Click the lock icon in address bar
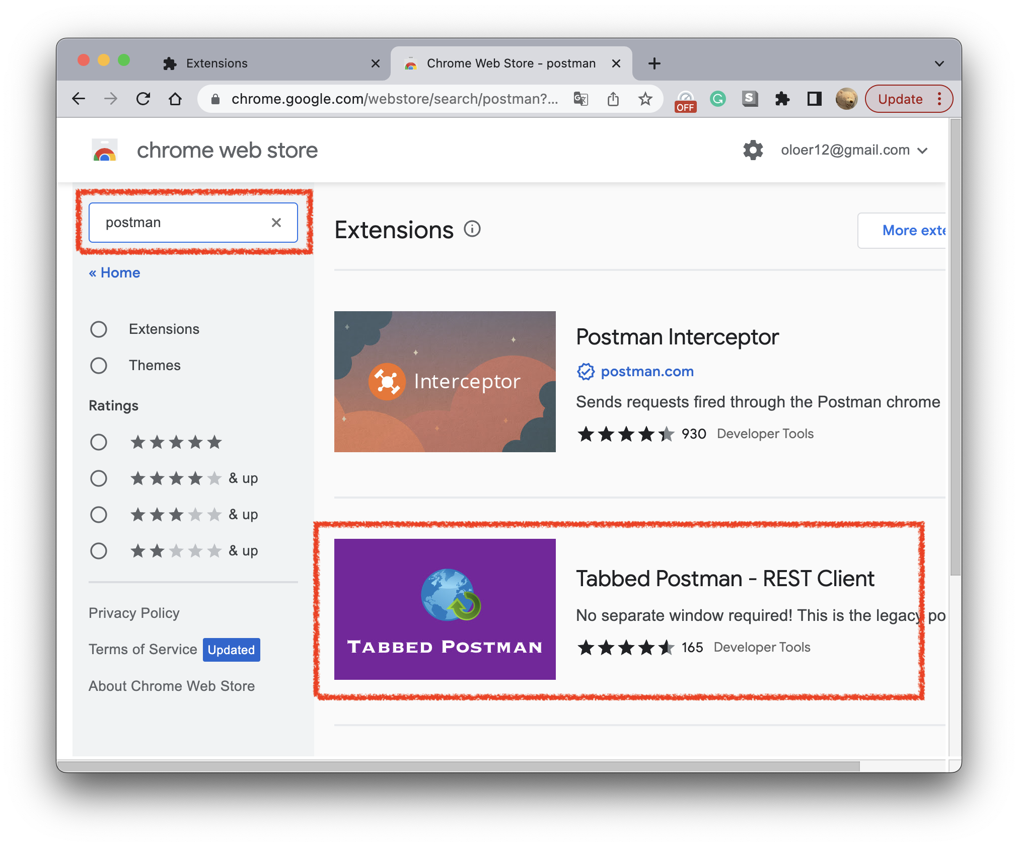Screen dimensions: 1018x847 pos(215,99)
